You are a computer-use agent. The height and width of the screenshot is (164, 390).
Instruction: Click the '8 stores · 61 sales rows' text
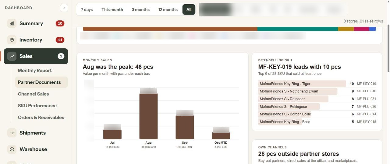pyautogui.click(x=363, y=21)
